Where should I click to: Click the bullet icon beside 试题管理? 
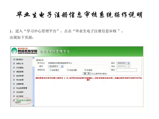click(x=14, y=84)
